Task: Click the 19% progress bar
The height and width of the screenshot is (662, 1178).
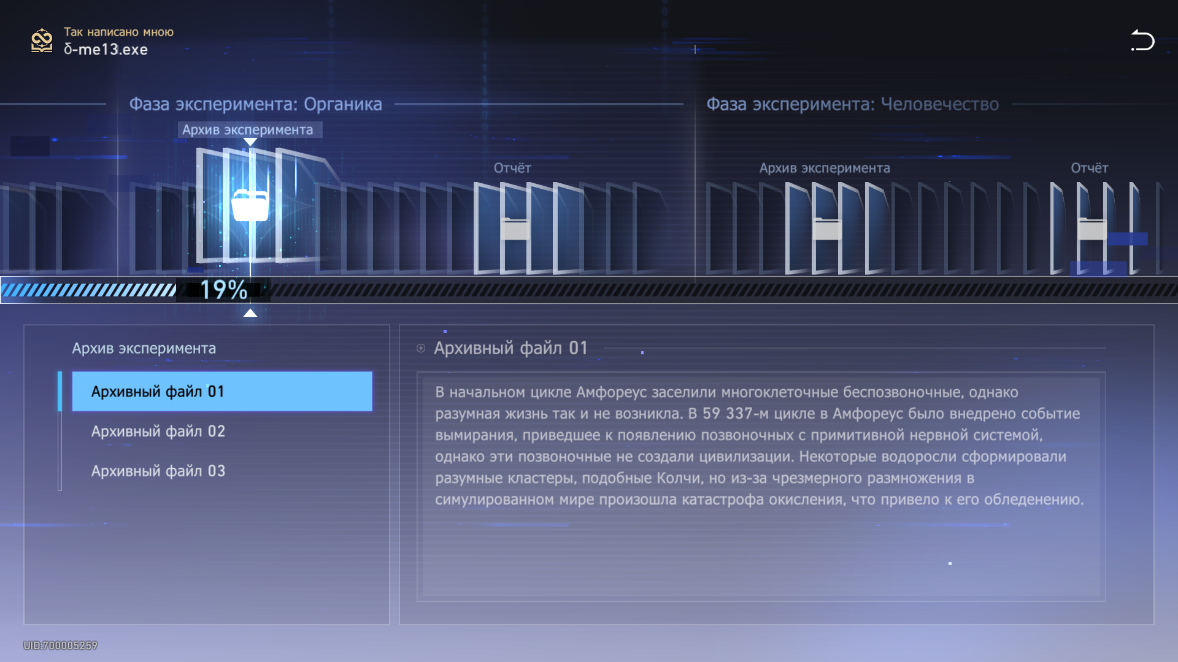Action: 223,290
